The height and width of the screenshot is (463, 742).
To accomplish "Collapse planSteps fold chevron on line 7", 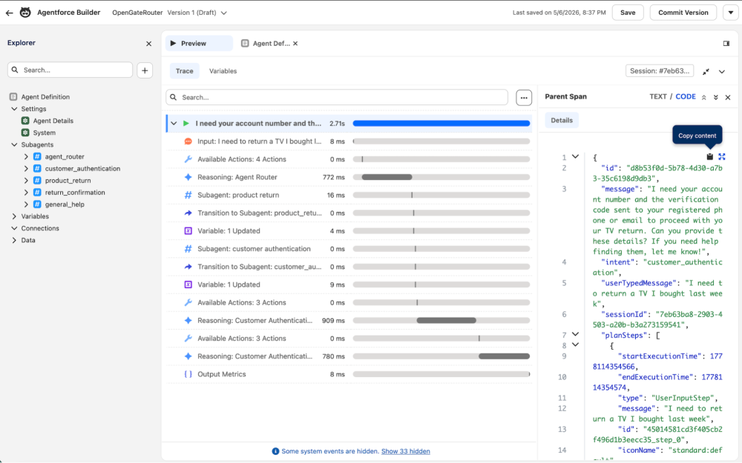I will [576, 334].
